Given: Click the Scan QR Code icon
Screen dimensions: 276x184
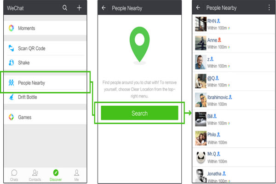Looking at the screenshot, I should [11, 48].
